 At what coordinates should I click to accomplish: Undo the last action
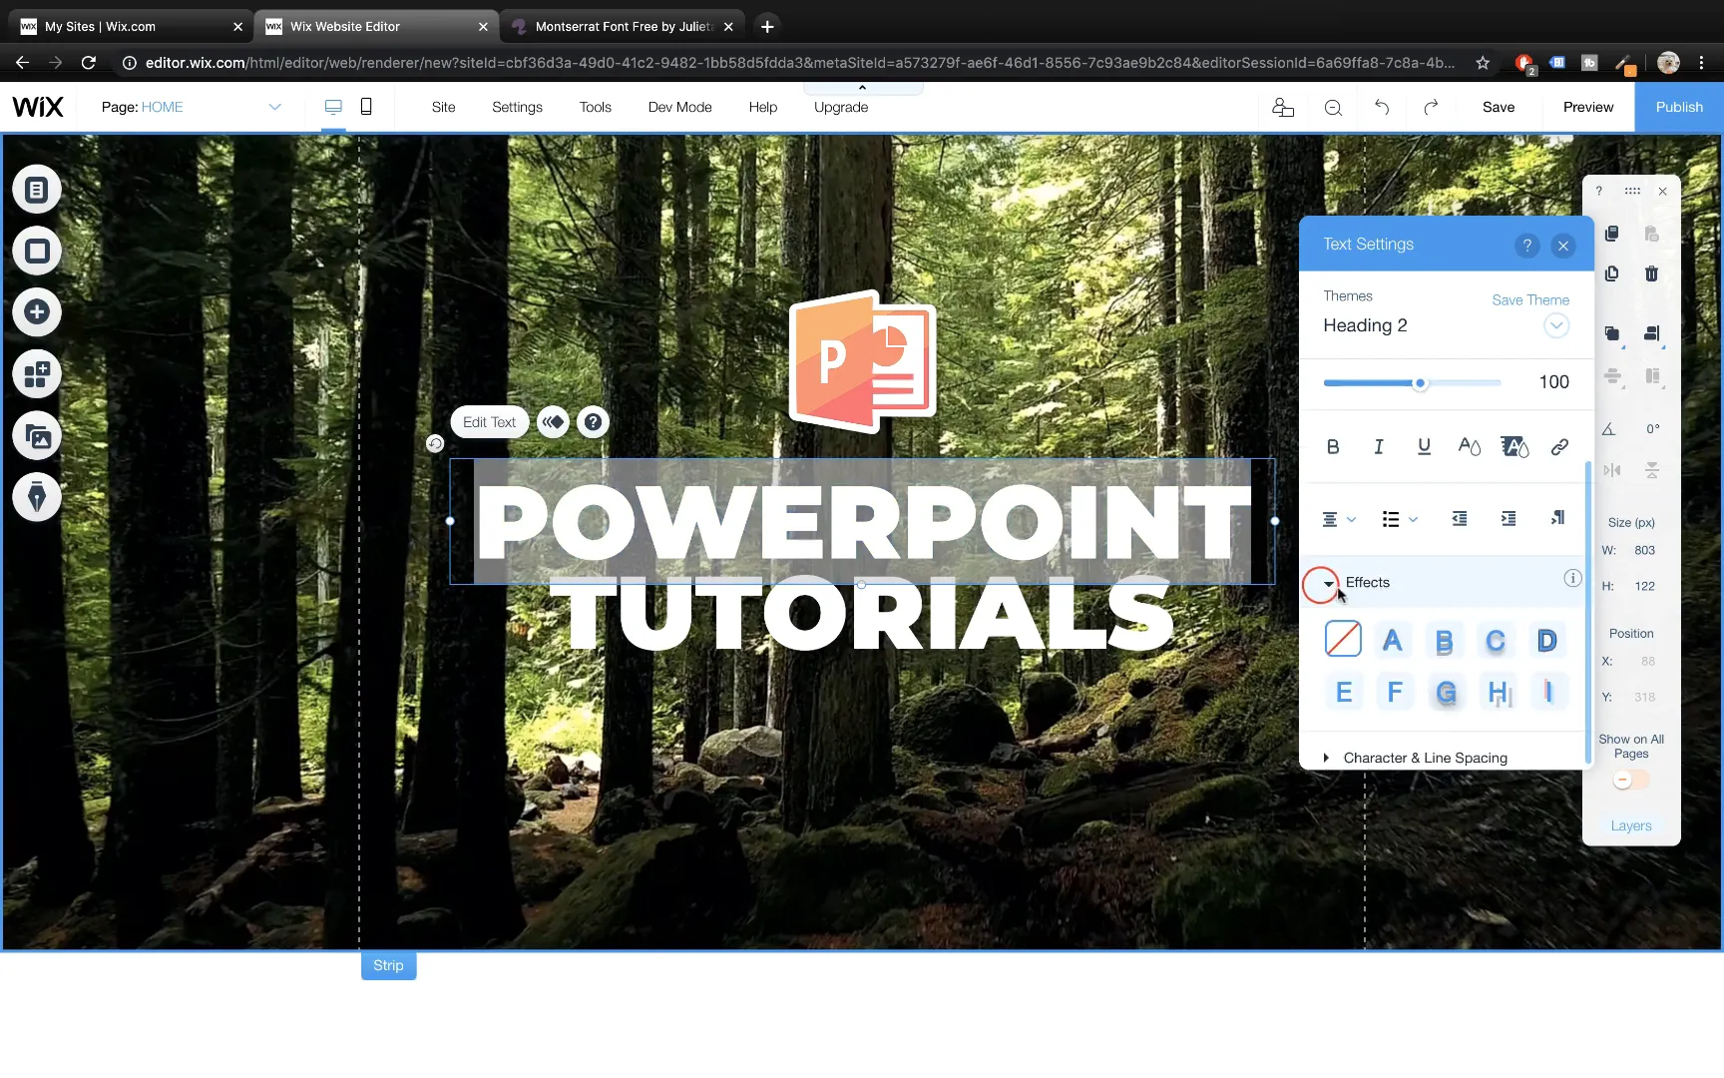[1382, 107]
